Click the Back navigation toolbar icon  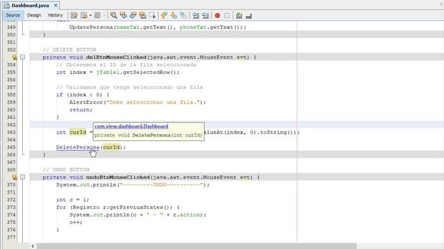[84, 15]
